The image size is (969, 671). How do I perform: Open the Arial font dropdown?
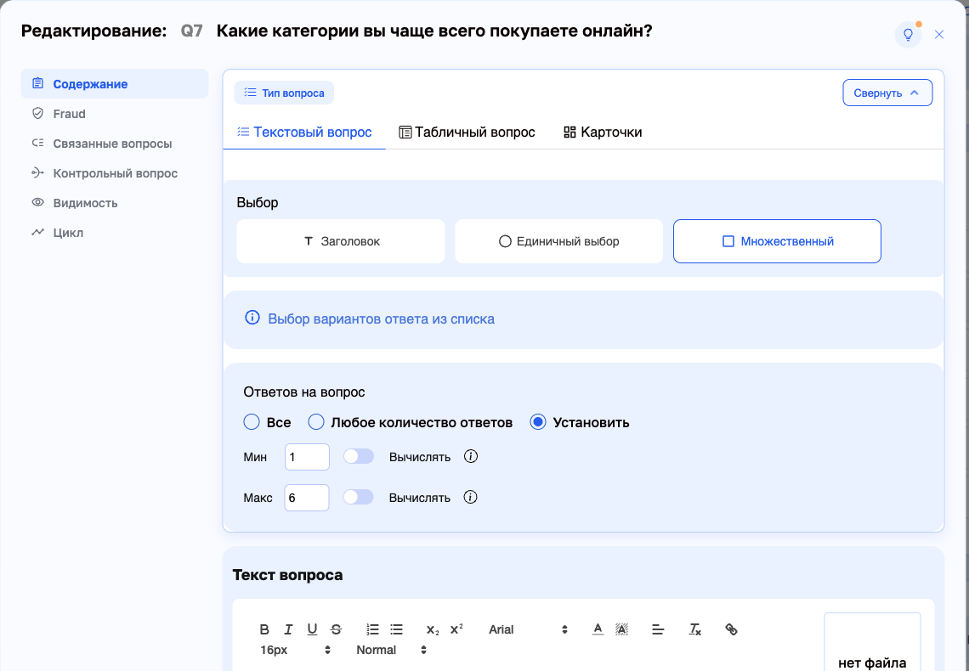pyautogui.click(x=528, y=629)
